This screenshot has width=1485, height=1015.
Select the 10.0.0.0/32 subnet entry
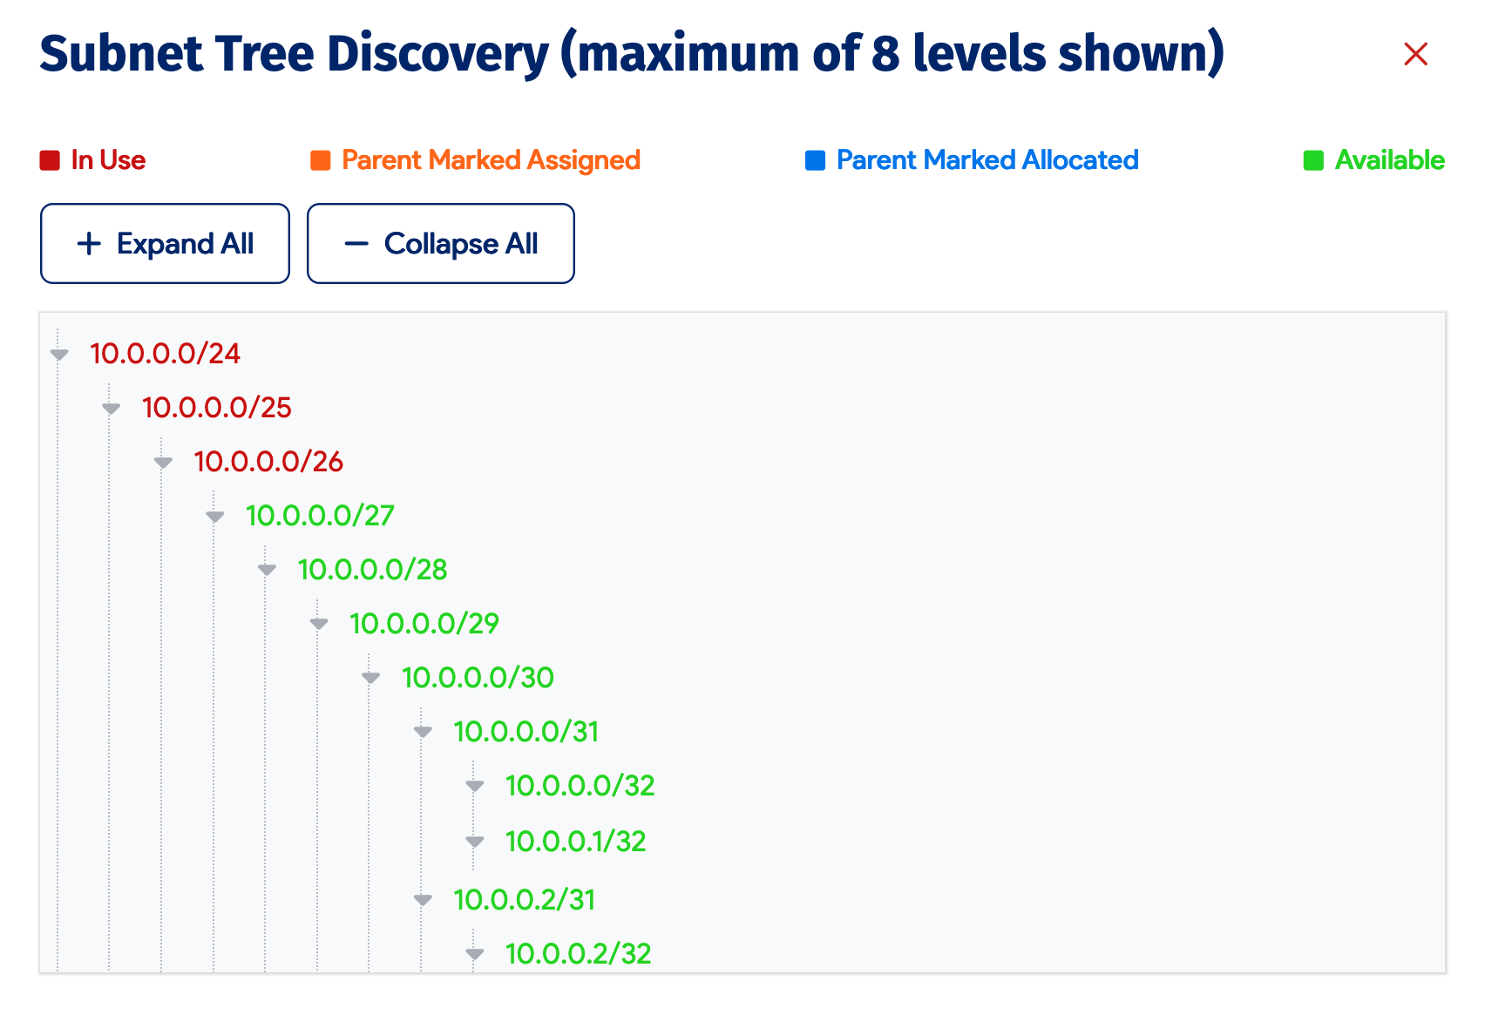point(580,786)
